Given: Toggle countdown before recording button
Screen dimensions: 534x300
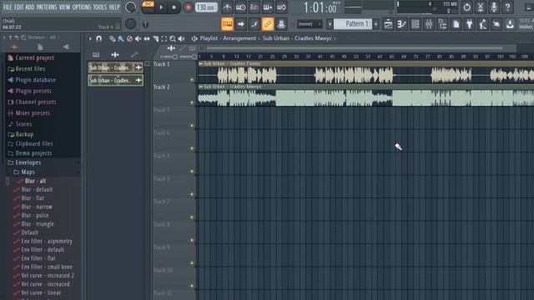Looking at the screenshot, I should (x=254, y=7).
